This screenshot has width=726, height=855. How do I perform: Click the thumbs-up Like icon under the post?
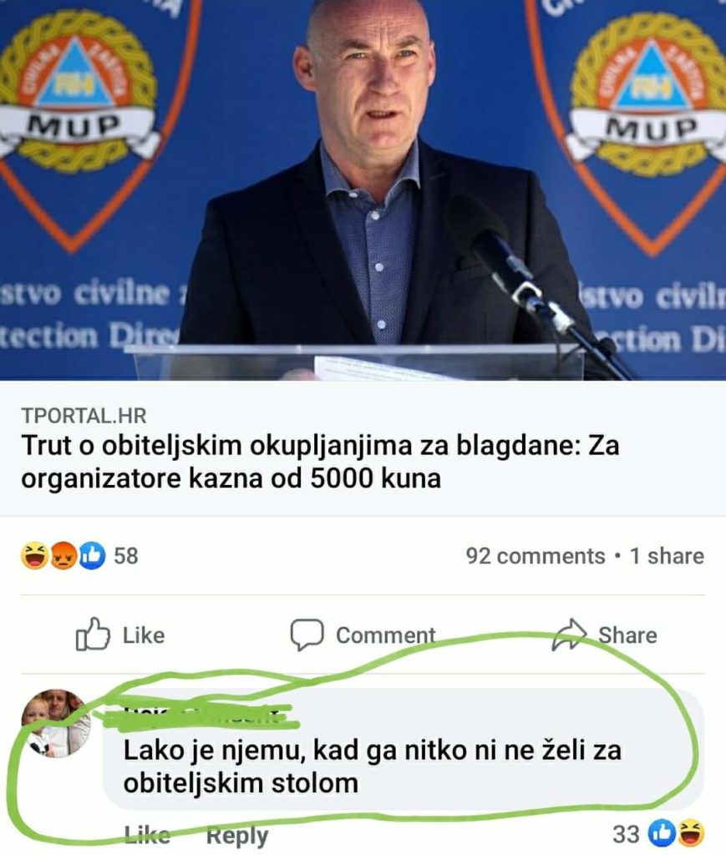pos(93,635)
